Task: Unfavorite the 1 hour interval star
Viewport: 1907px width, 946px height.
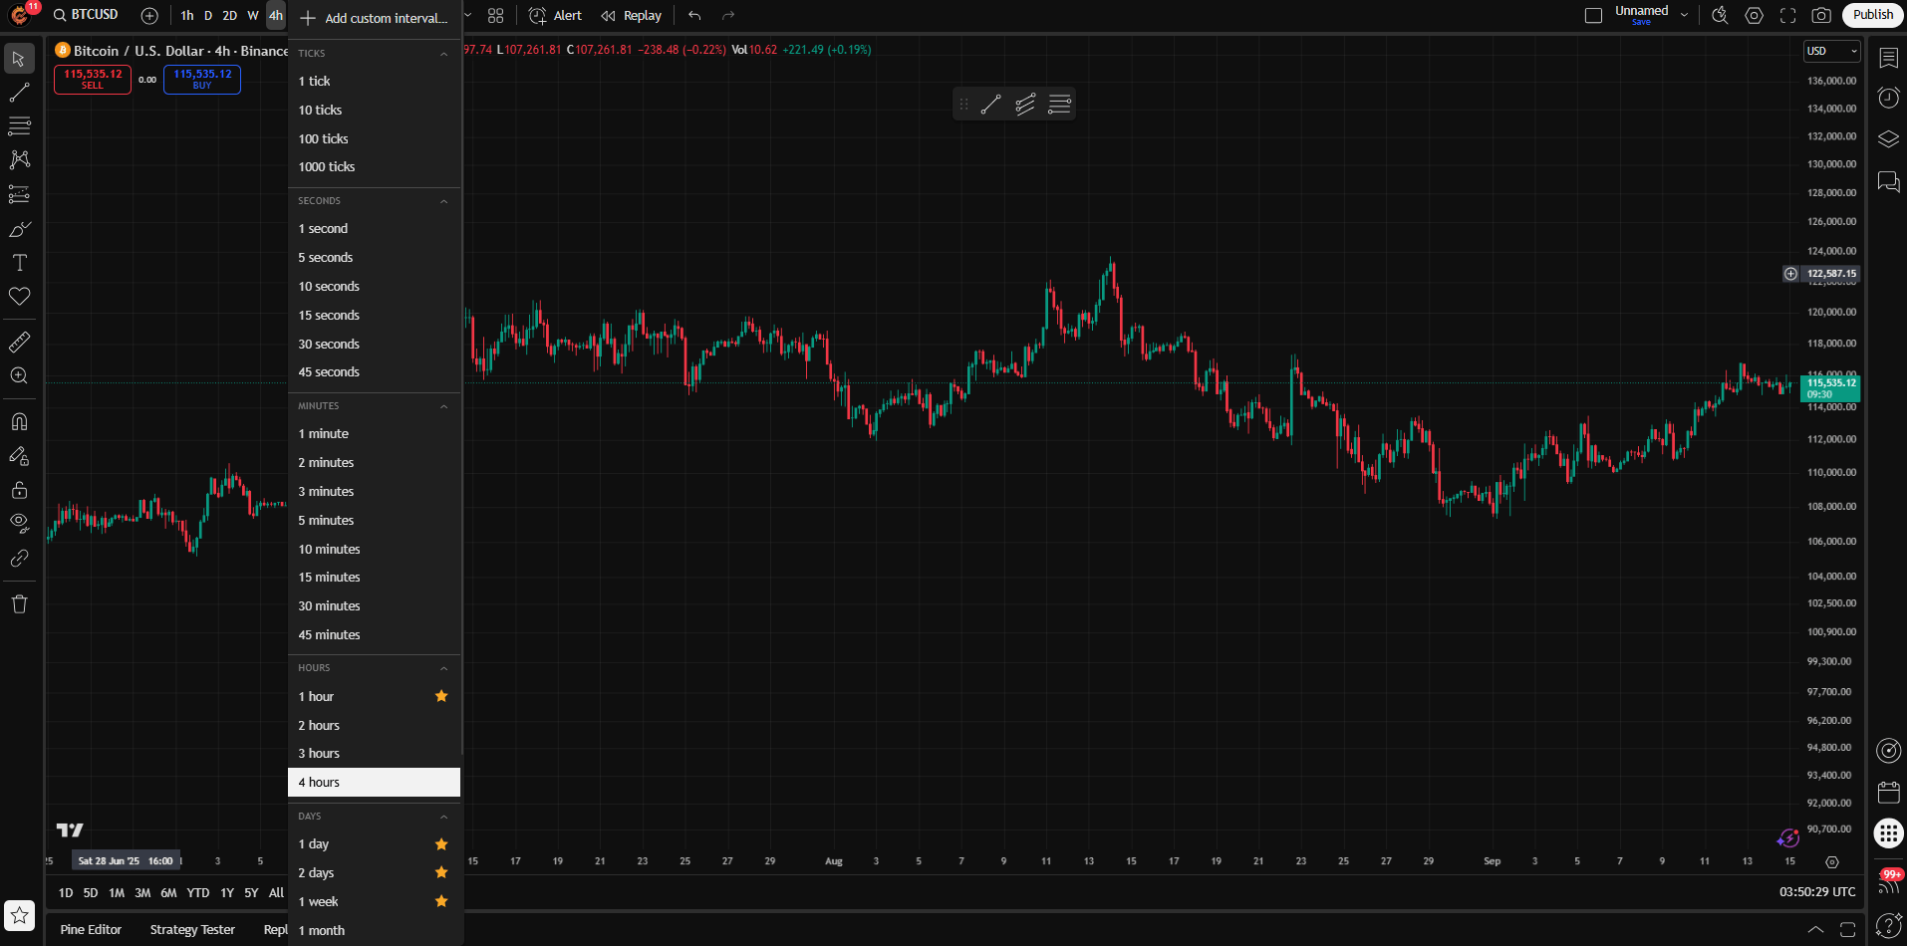Action: 441,696
